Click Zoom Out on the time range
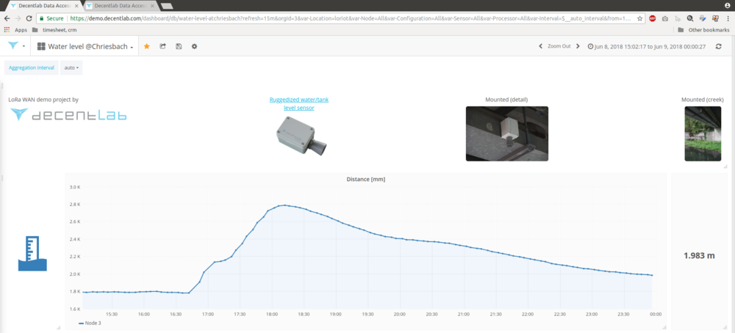Screen dimensions: 735x333 pyautogui.click(x=559, y=46)
